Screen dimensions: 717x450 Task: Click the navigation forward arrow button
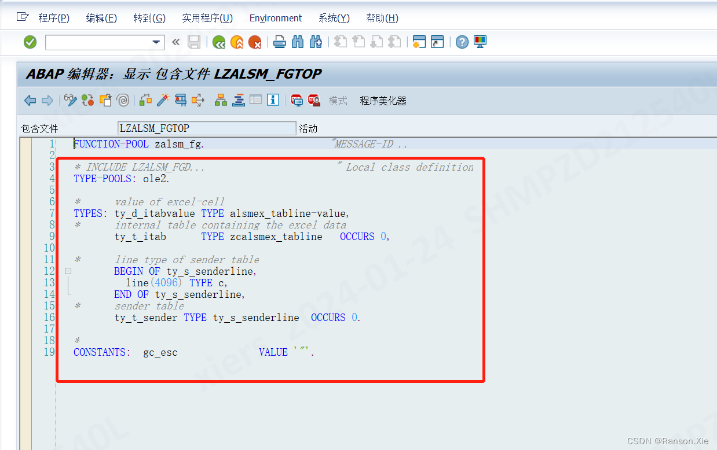tap(46, 100)
